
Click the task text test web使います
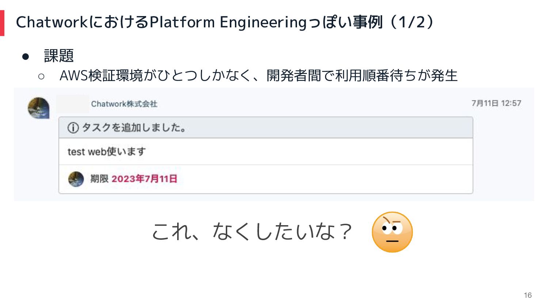point(107,151)
